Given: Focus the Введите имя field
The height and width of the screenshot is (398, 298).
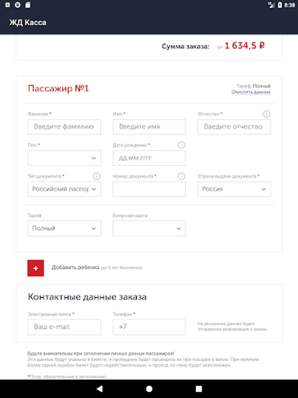Looking at the screenshot, I should click(149, 126).
